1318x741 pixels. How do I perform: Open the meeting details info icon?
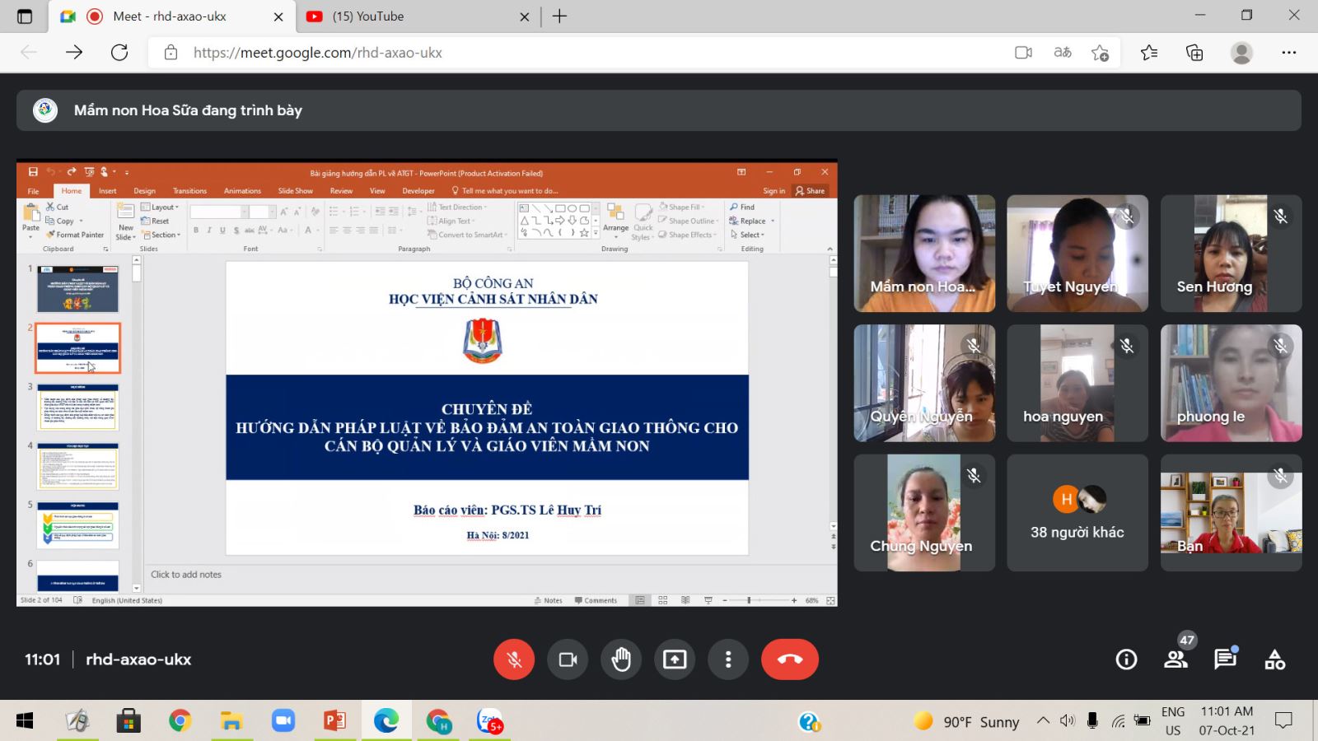(1126, 659)
